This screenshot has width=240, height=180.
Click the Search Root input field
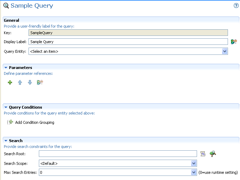point(118,154)
